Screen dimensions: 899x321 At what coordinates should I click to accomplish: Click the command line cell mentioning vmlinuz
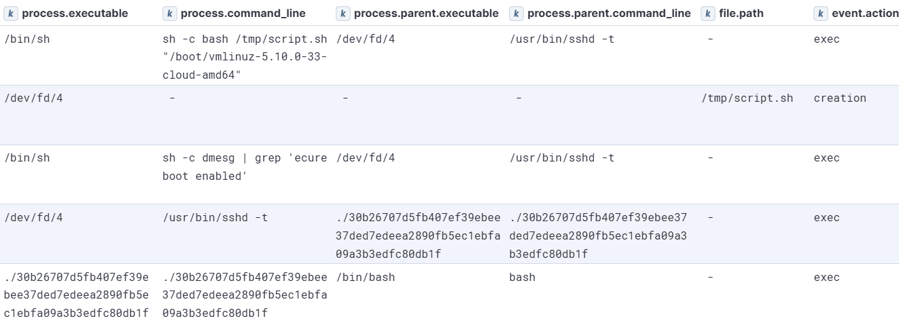point(244,57)
